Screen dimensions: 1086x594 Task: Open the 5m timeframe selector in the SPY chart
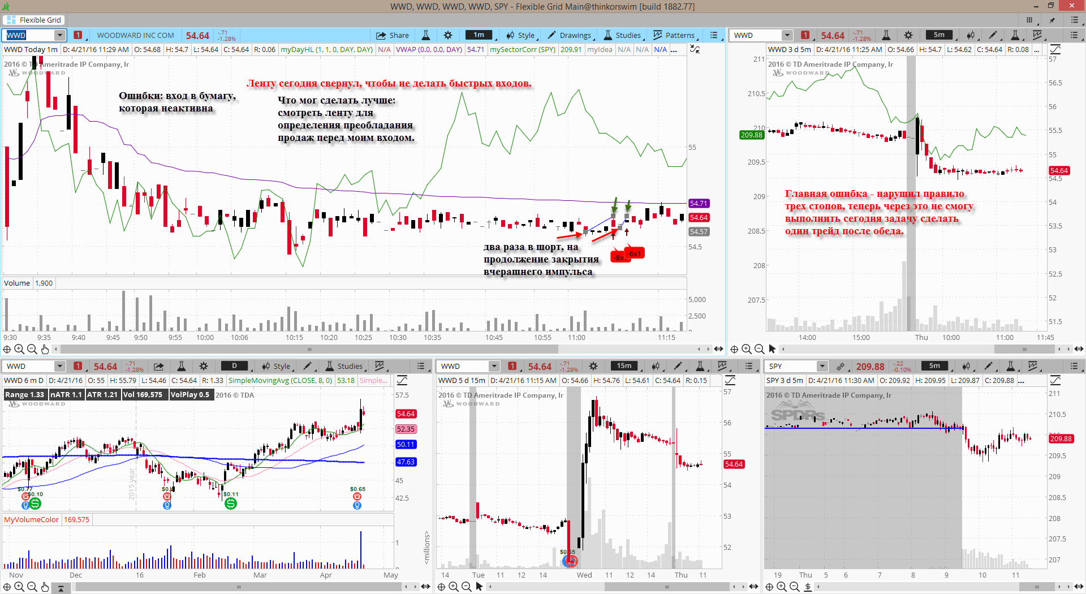[x=934, y=366]
